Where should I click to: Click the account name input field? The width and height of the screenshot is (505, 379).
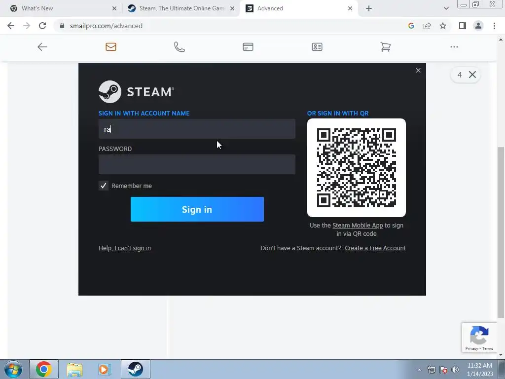[197, 129]
